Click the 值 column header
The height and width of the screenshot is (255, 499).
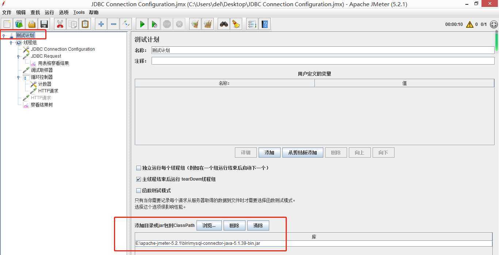404,83
